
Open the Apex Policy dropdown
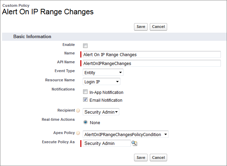pos(125,134)
